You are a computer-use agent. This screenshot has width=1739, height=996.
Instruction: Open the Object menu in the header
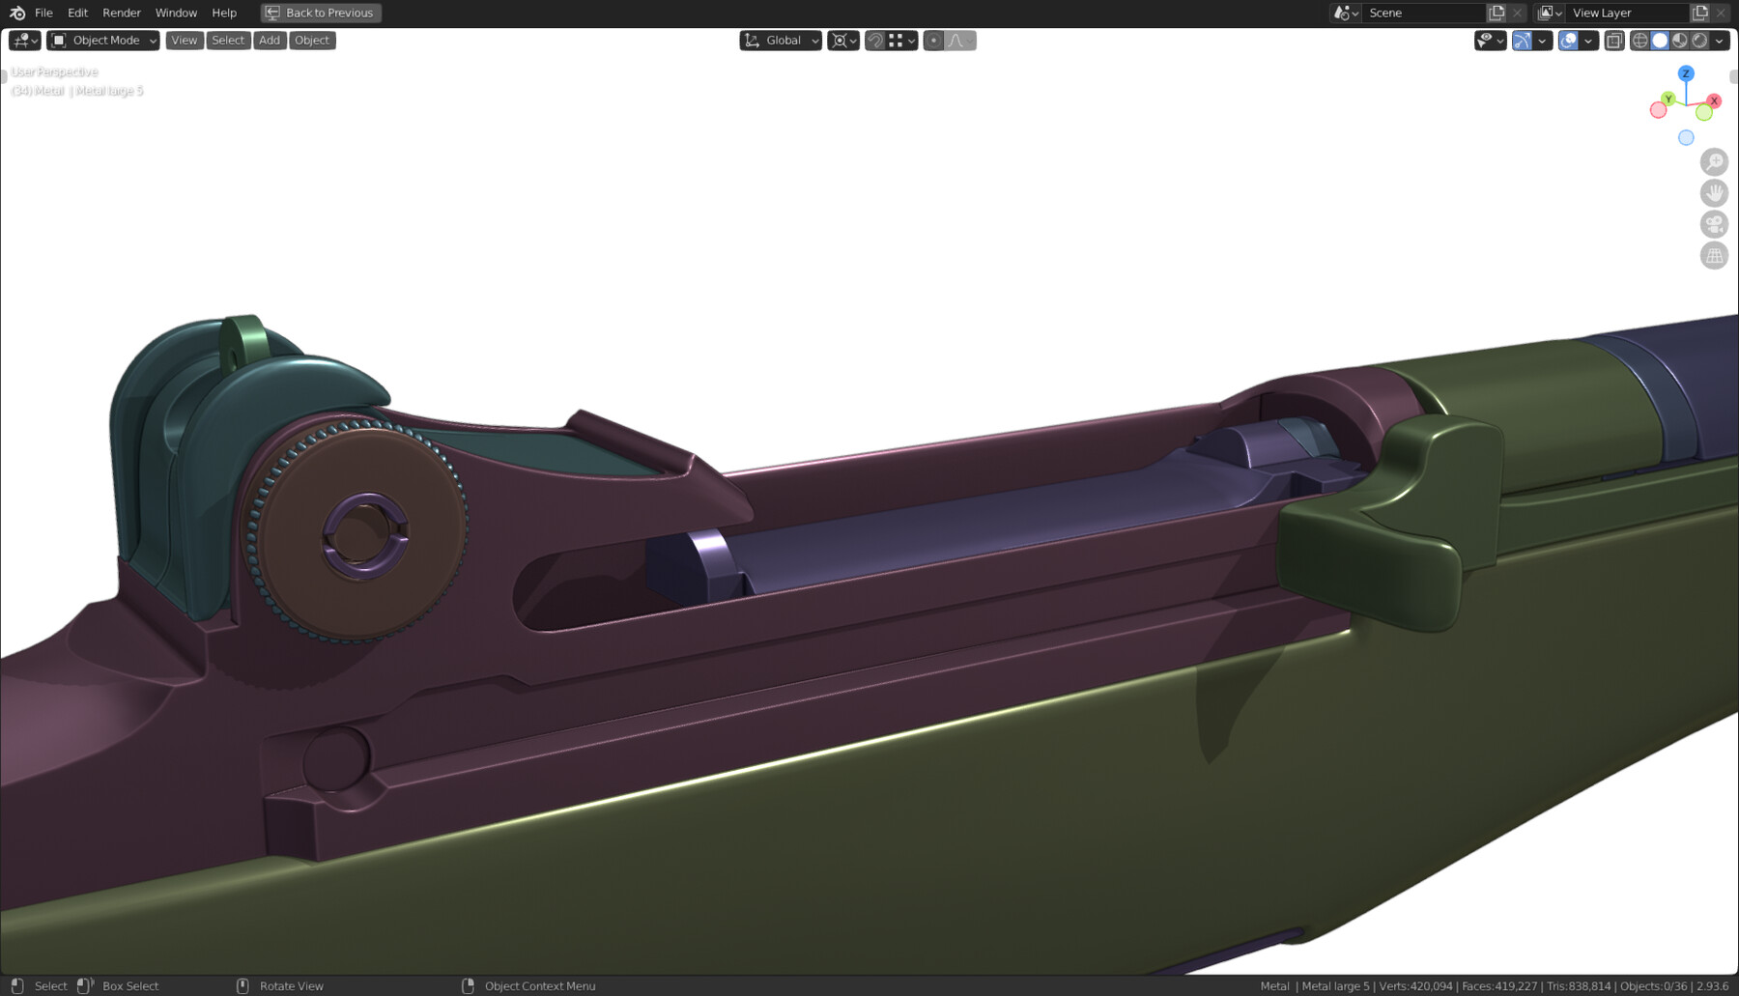pos(311,40)
